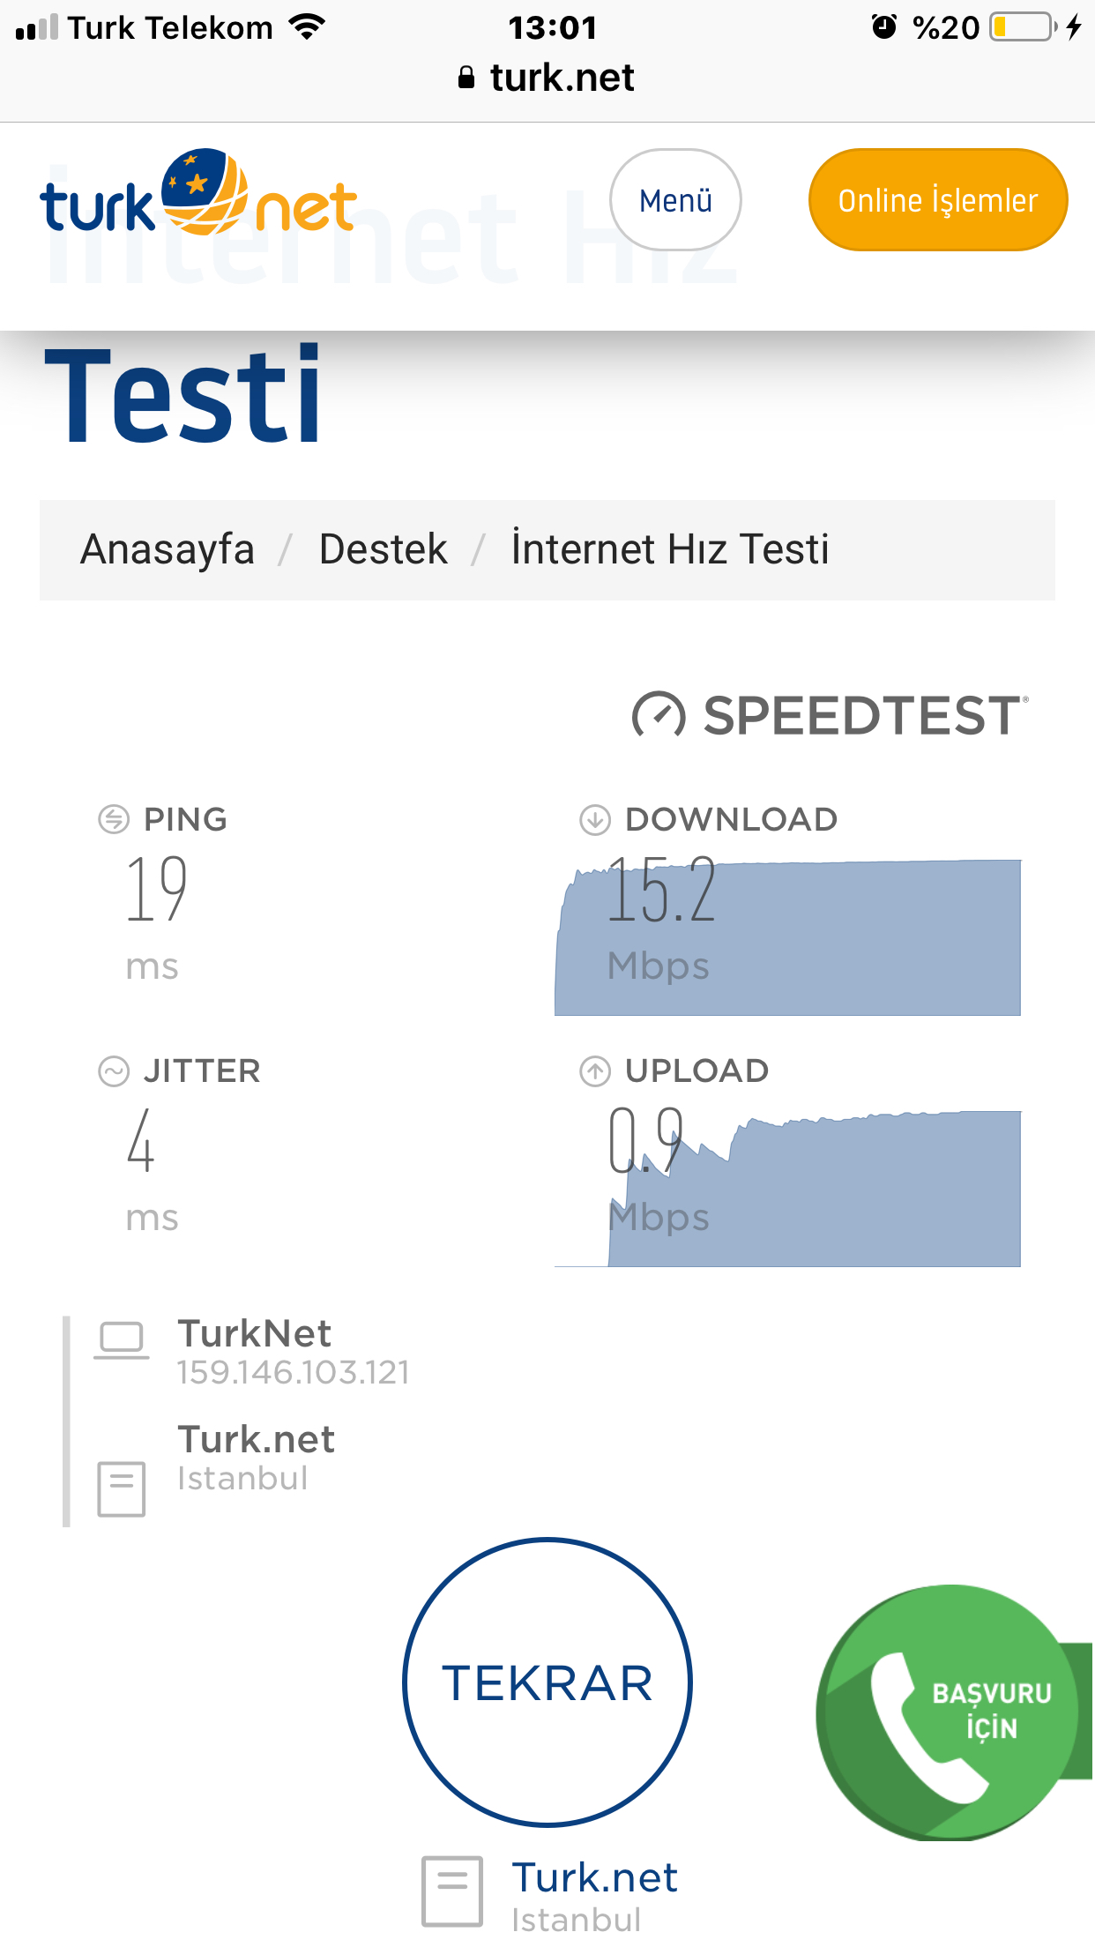Tap the ping icon next to PING

pyautogui.click(x=114, y=819)
